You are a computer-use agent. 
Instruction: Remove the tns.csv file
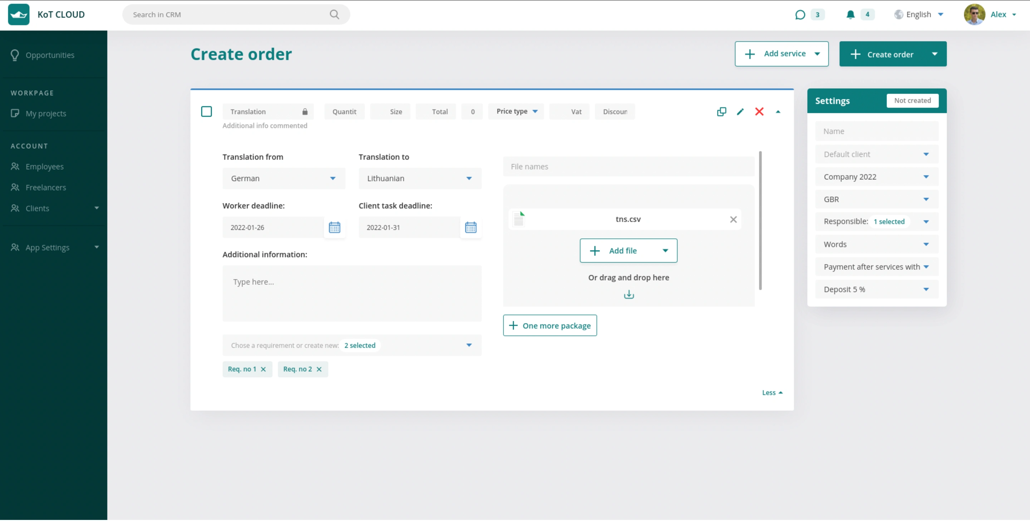tap(733, 219)
